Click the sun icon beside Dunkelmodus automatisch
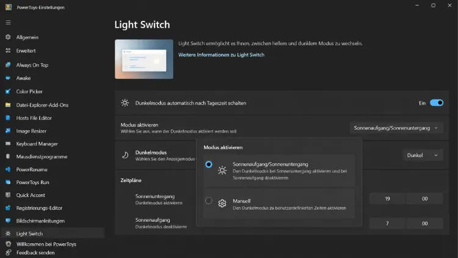Viewport: 458px width, 258px height. [x=125, y=103]
